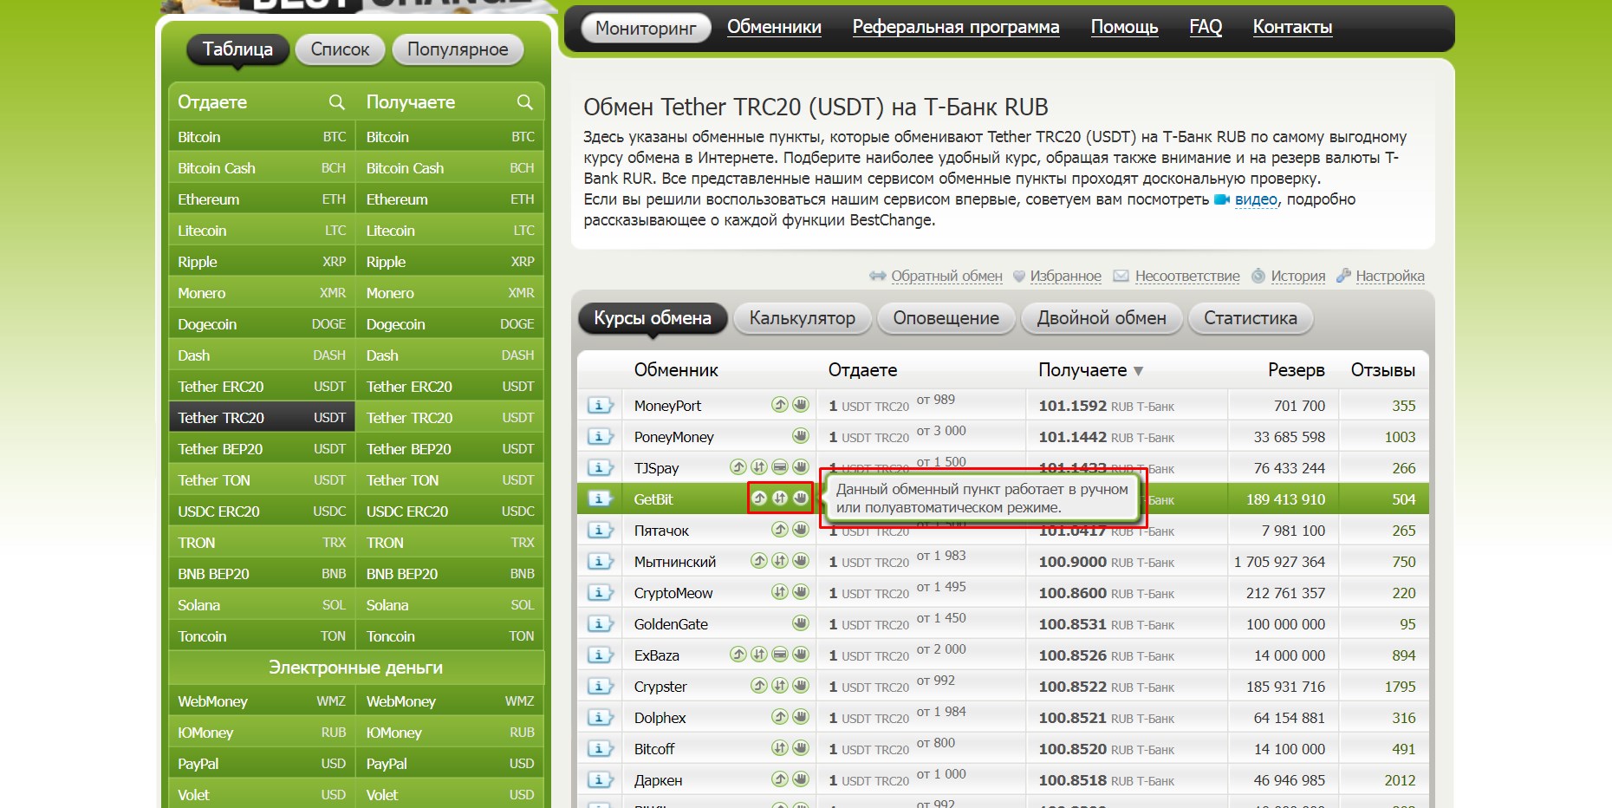Open Статистика tab
Image resolution: width=1612 pixels, height=808 pixels.
tap(1251, 318)
